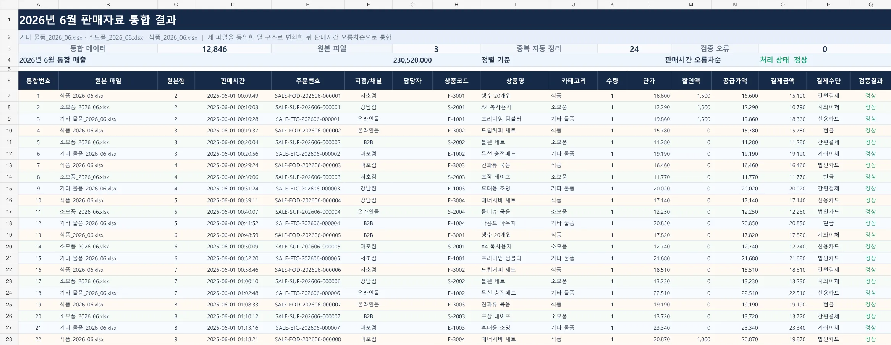Click order SALE-ETC-202606-000002
Image resolution: width=891 pixels, height=345 pixels.
tap(308, 154)
